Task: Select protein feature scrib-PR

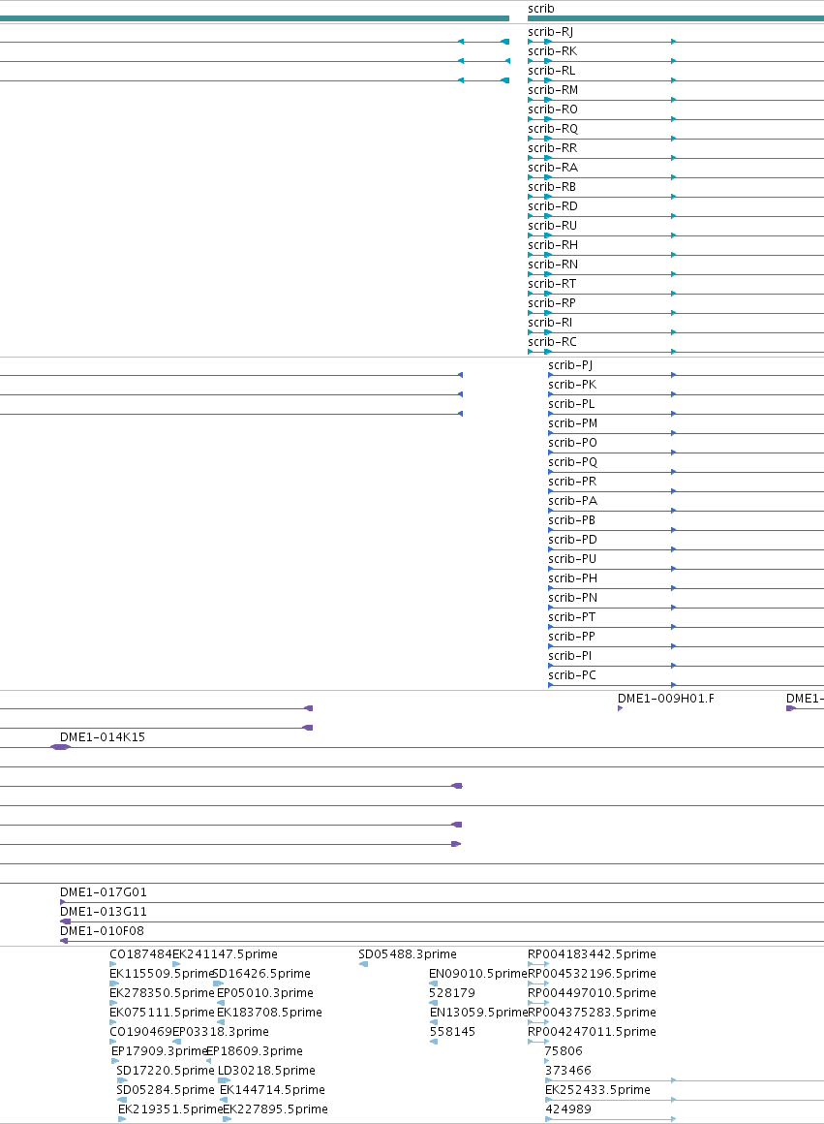Action: click(572, 481)
